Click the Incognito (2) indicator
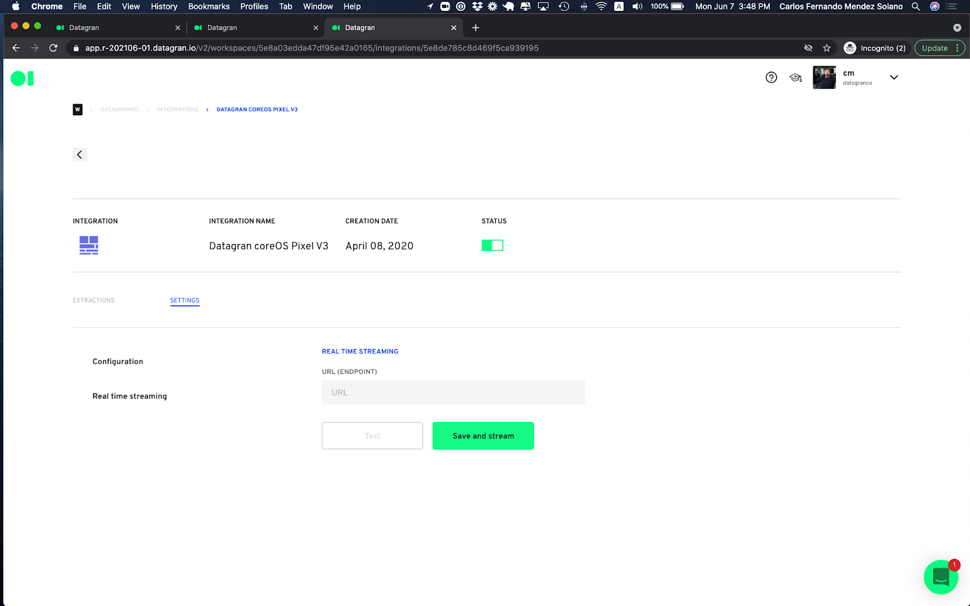The height and width of the screenshot is (606, 970). (875, 48)
